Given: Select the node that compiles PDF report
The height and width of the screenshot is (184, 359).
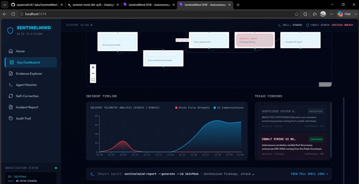Looking at the screenshot, I should coord(300,40).
